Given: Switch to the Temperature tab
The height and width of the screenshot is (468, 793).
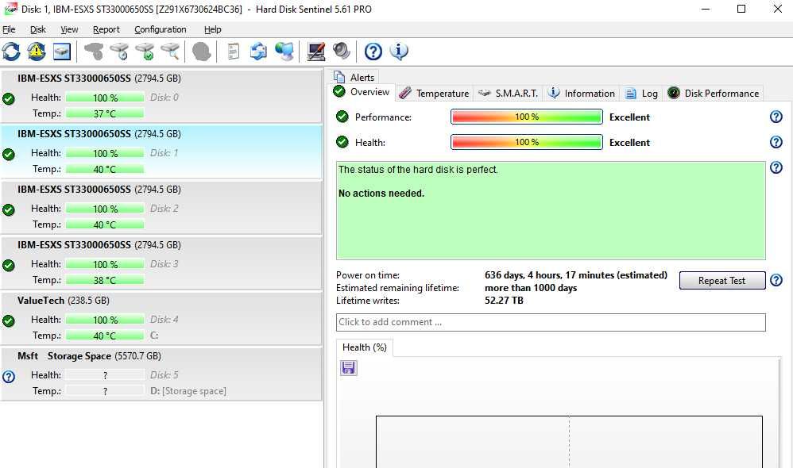Looking at the screenshot, I should point(434,93).
